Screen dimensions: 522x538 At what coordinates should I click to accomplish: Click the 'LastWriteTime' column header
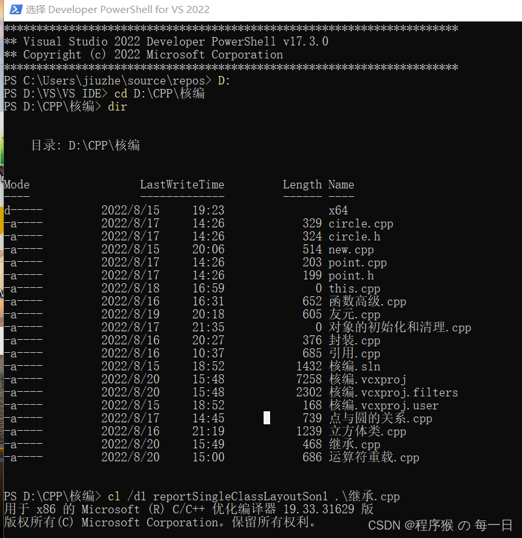click(182, 185)
